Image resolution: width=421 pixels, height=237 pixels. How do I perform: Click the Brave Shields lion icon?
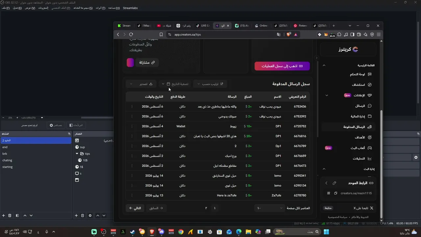[289, 34]
